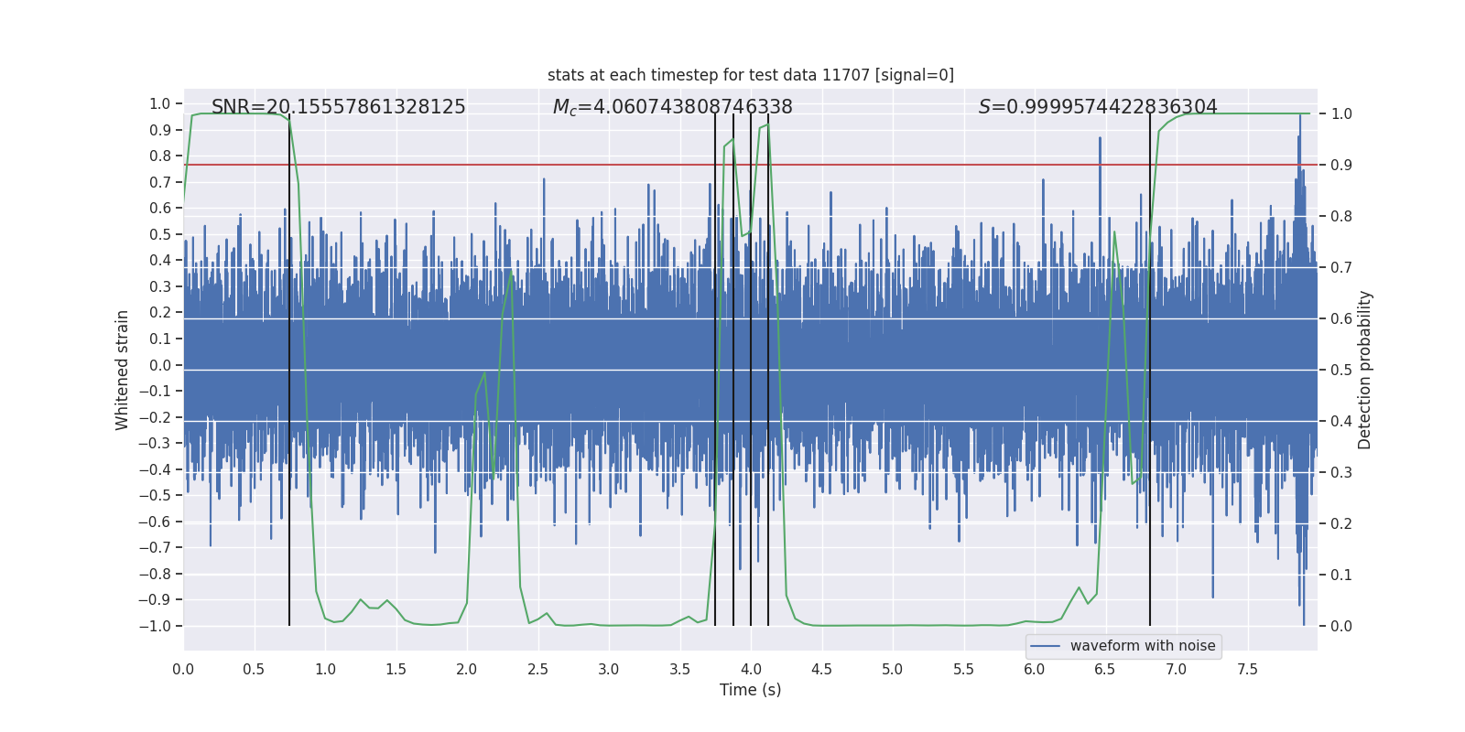1465x732 pixels.
Task: Select Time axis tick label 4.0
Action: click(751, 669)
